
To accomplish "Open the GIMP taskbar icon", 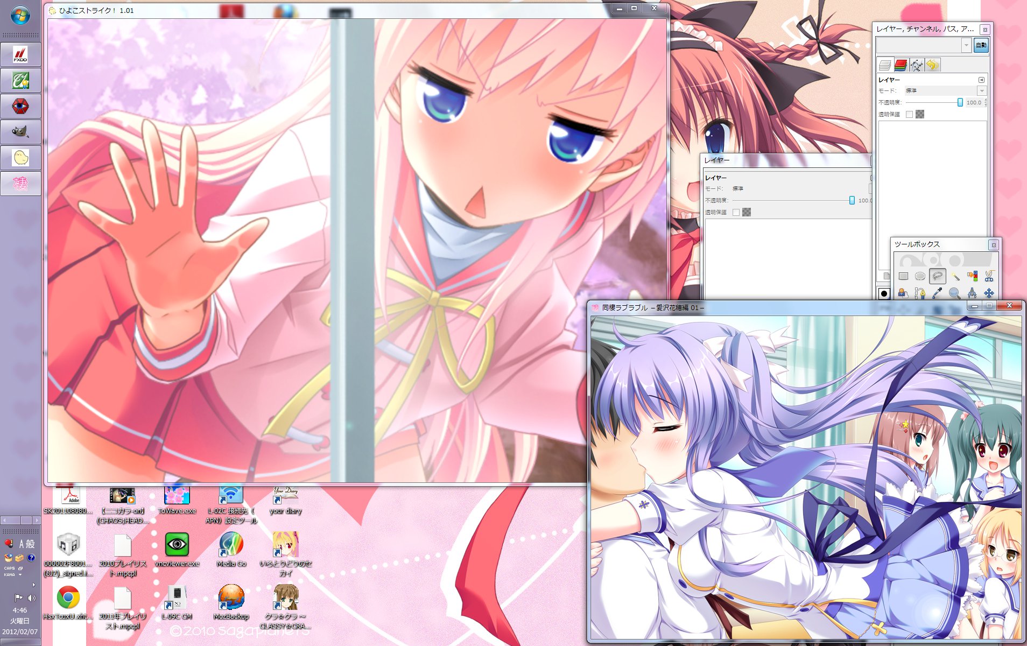I will (x=20, y=132).
